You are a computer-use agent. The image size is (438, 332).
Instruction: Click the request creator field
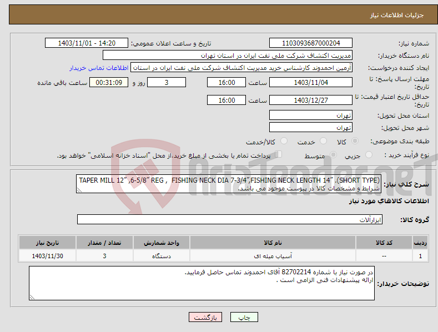coord(241,68)
